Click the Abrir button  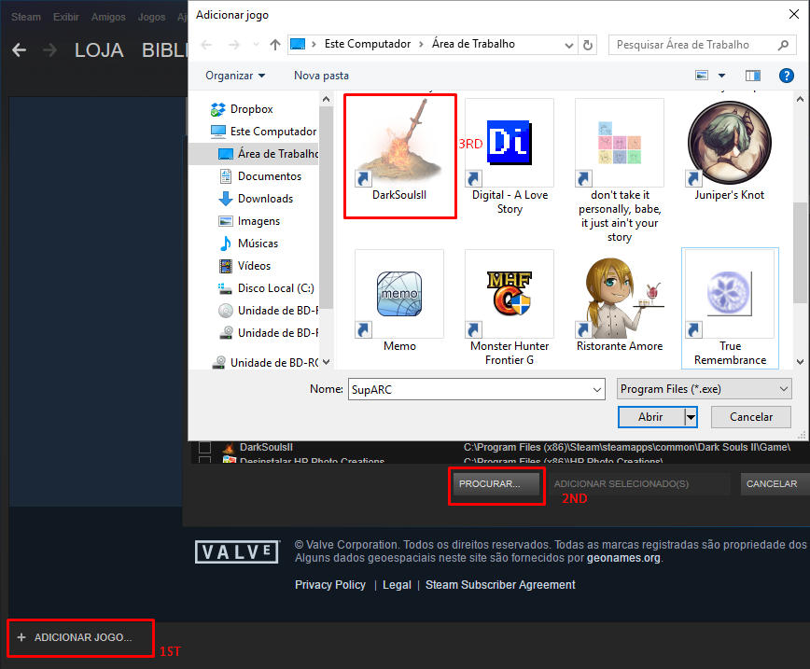tap(651, 417)
